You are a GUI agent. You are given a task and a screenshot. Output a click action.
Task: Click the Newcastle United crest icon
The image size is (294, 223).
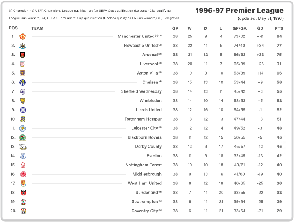[x=22, y=46]
